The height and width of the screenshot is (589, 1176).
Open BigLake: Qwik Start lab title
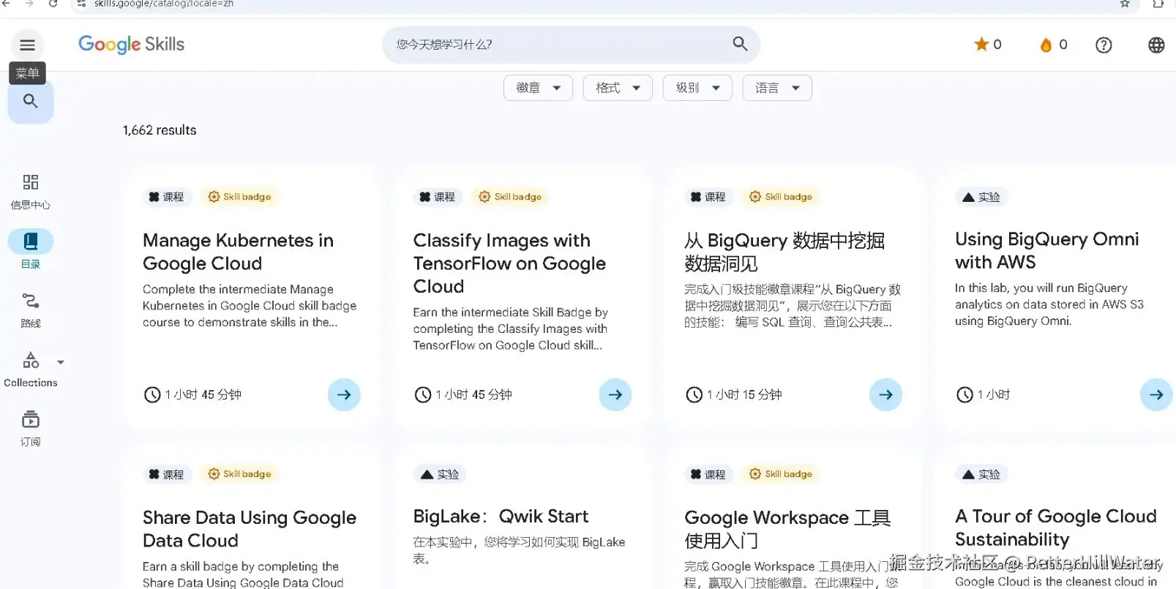(x=501, y=517)
